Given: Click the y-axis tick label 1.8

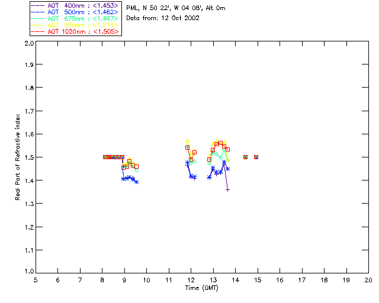Looking at the screenshot, I should pos(29,88).
